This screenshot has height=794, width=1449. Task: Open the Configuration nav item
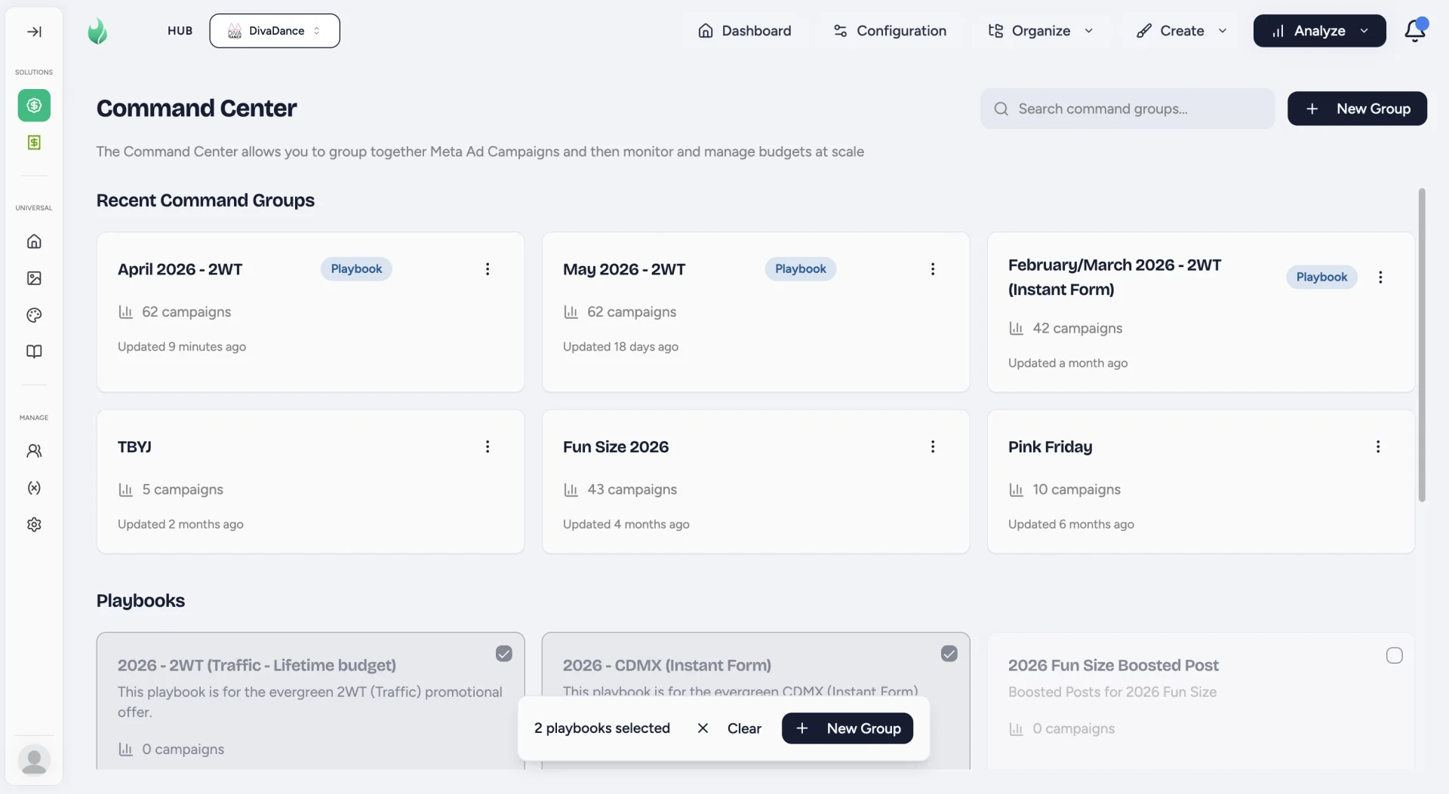click(x=889, y=31)
